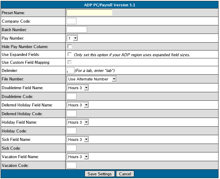Expand the Holiday Field Name dropdown
Image resolution: width=220 pixels, height=179 pixels.
click(x=78, y=122)
